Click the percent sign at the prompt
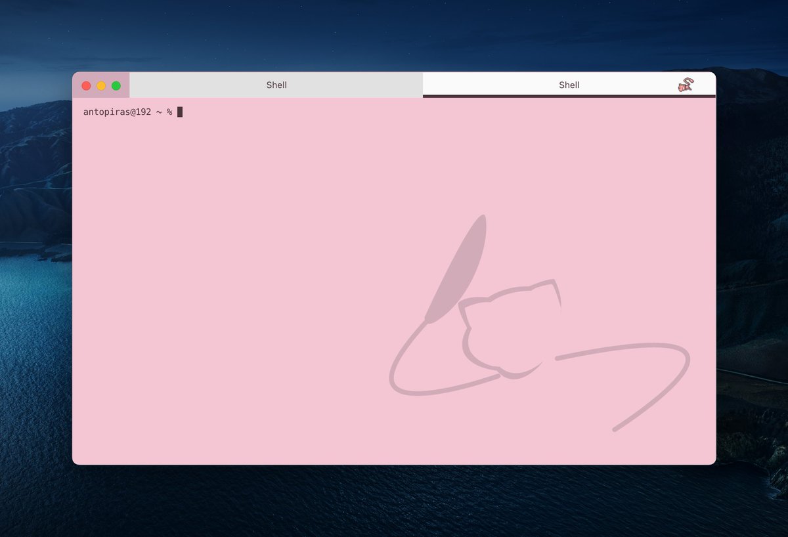The height and width of the screenshot is (537, 788). [169, 112]
